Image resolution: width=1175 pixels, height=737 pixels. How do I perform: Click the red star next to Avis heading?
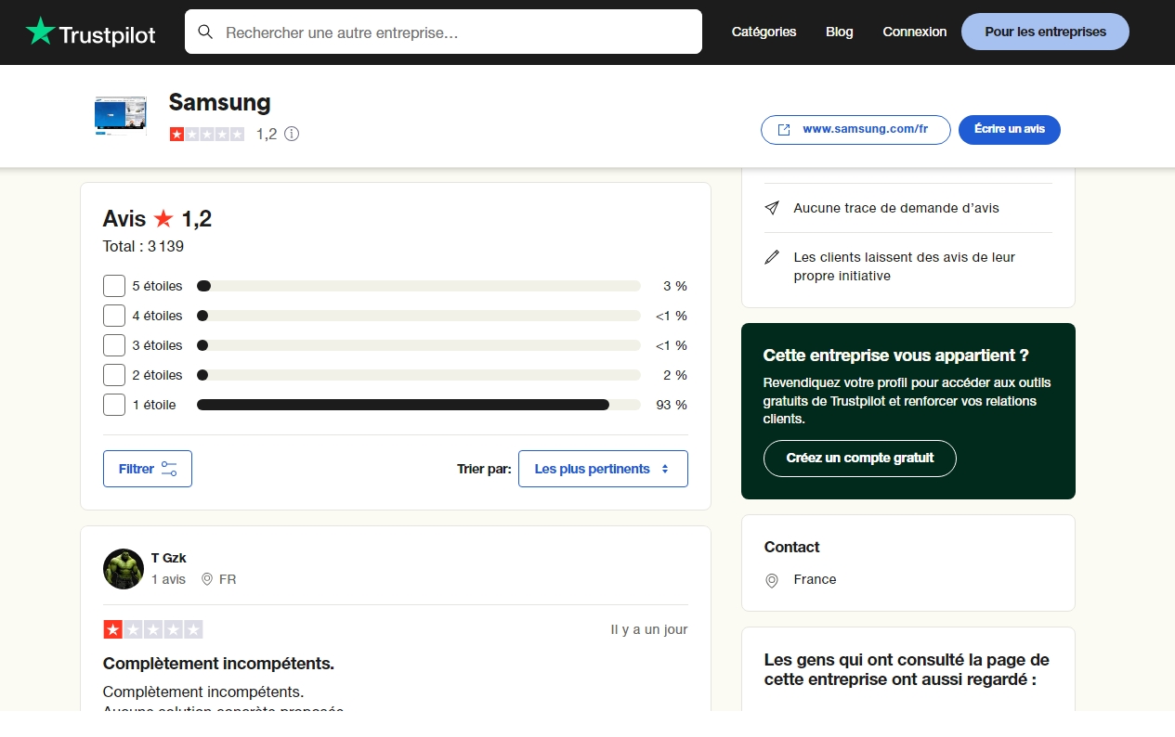tap(163, 219)
